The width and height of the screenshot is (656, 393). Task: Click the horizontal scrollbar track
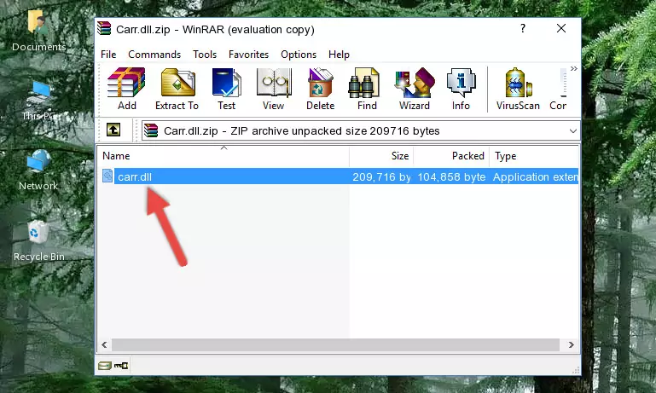tap(335, 345)
